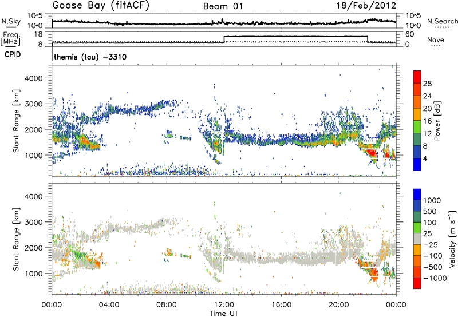Click the "Velocity [m s-1]" color bar title

tap(452, 239)
